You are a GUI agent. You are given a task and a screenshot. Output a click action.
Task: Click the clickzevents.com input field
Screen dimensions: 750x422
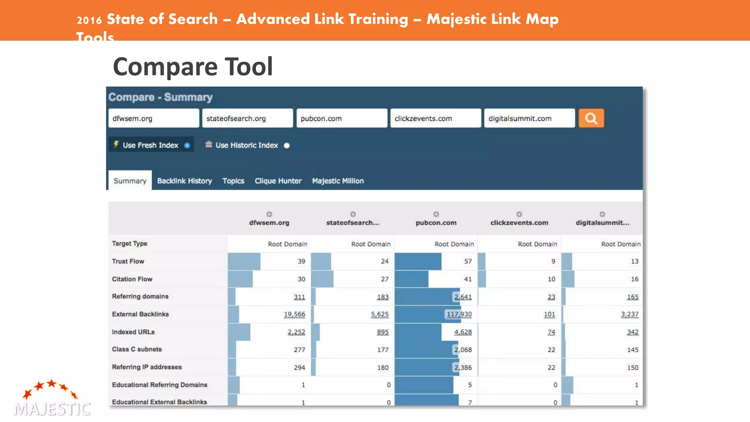coord(436,118)
